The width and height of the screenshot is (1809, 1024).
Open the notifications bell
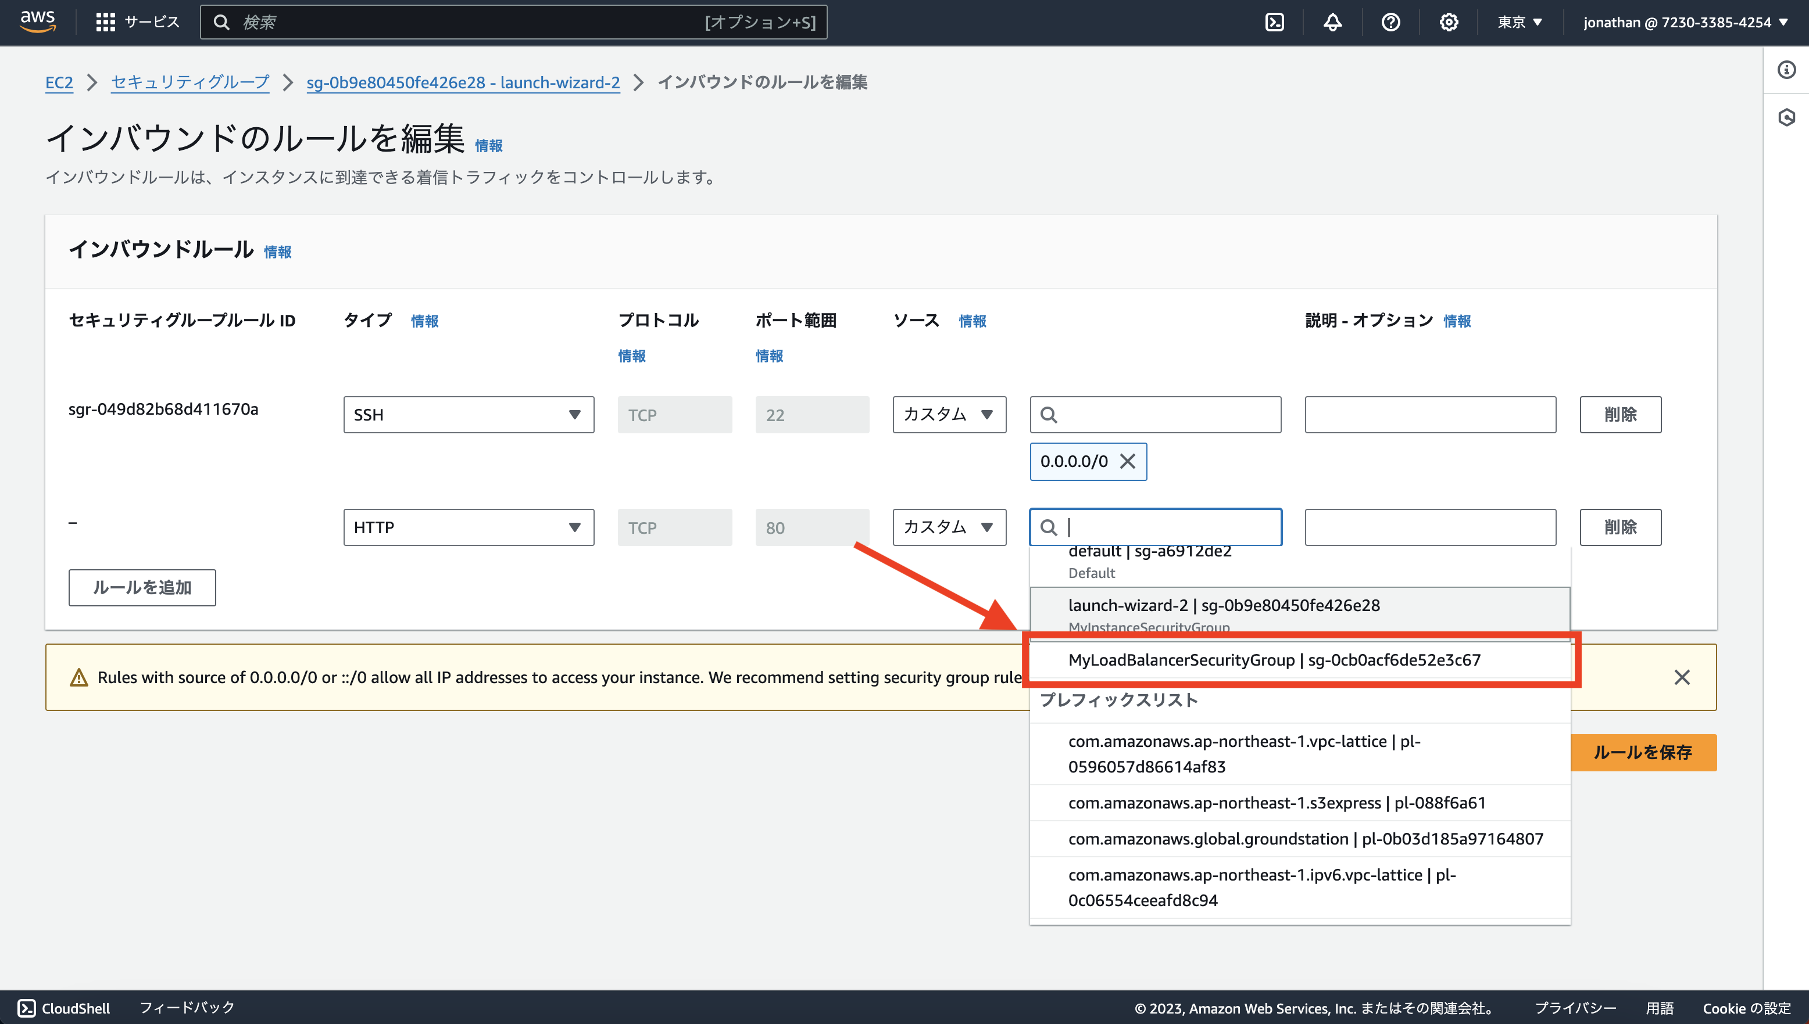pos(1332,22)
